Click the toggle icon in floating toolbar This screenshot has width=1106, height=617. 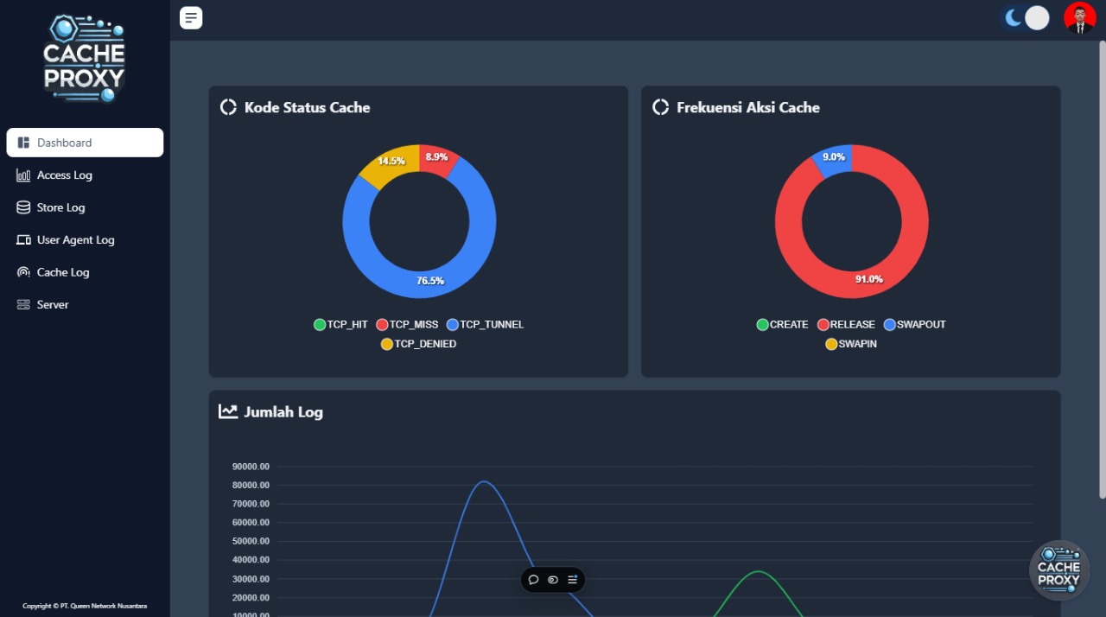point(553,580)
